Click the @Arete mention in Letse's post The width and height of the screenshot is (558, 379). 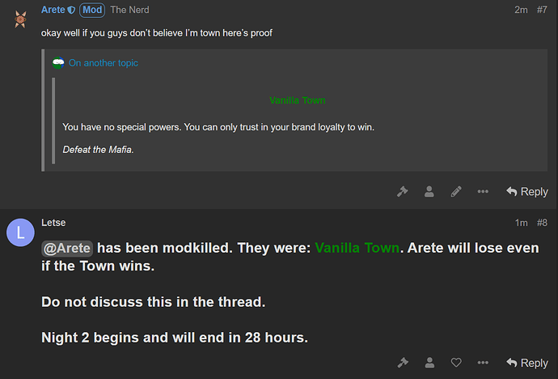coord(67,249)
